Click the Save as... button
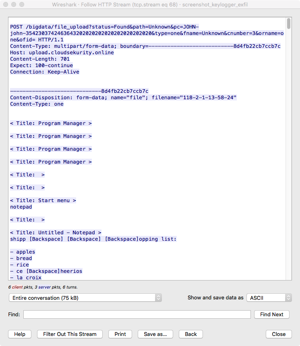 [x=155, y=334]
